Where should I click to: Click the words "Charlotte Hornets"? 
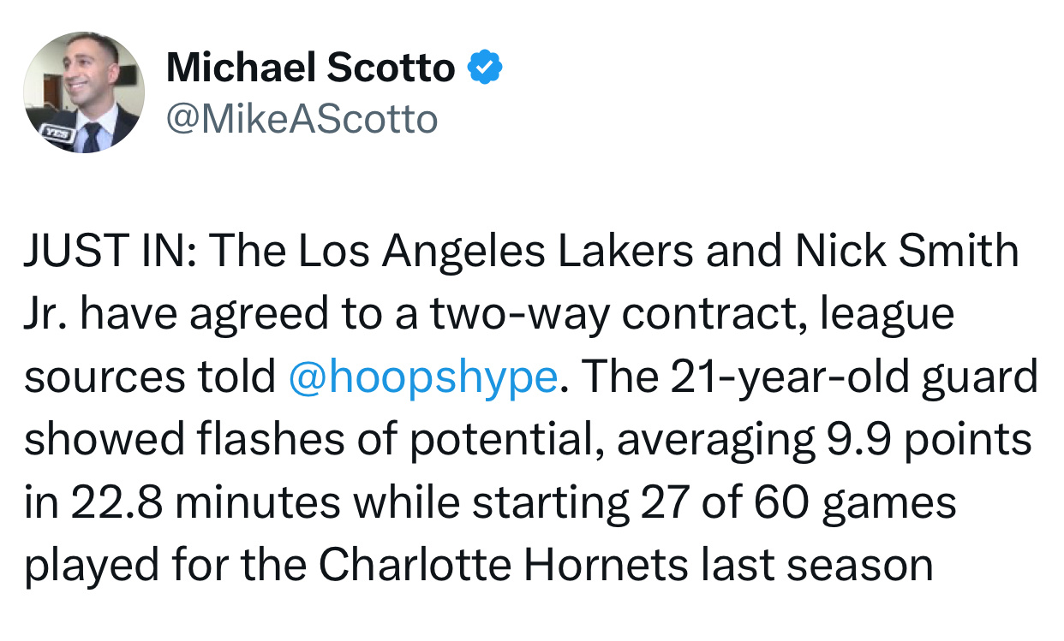coord(505,565)
